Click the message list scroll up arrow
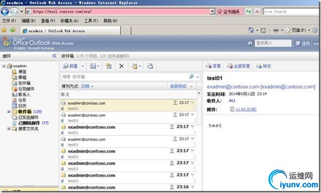The image size is (321, 193). point(199,93)
